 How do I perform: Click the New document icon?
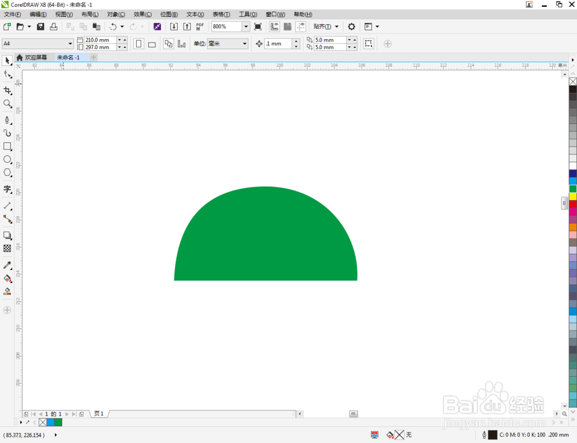point(7,27)
